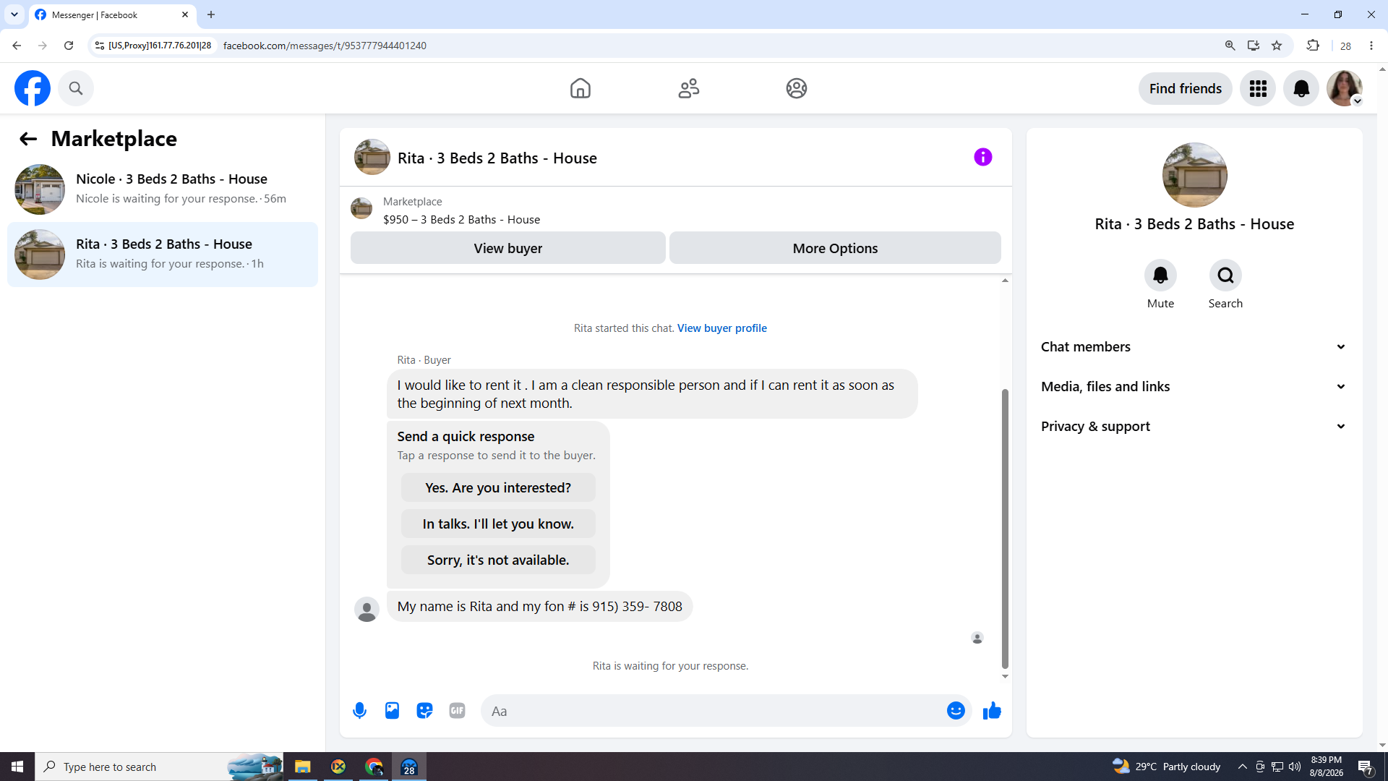Screen dimensions: 1388x781
Task: Click the browser address bar URL
Action: 325,46
